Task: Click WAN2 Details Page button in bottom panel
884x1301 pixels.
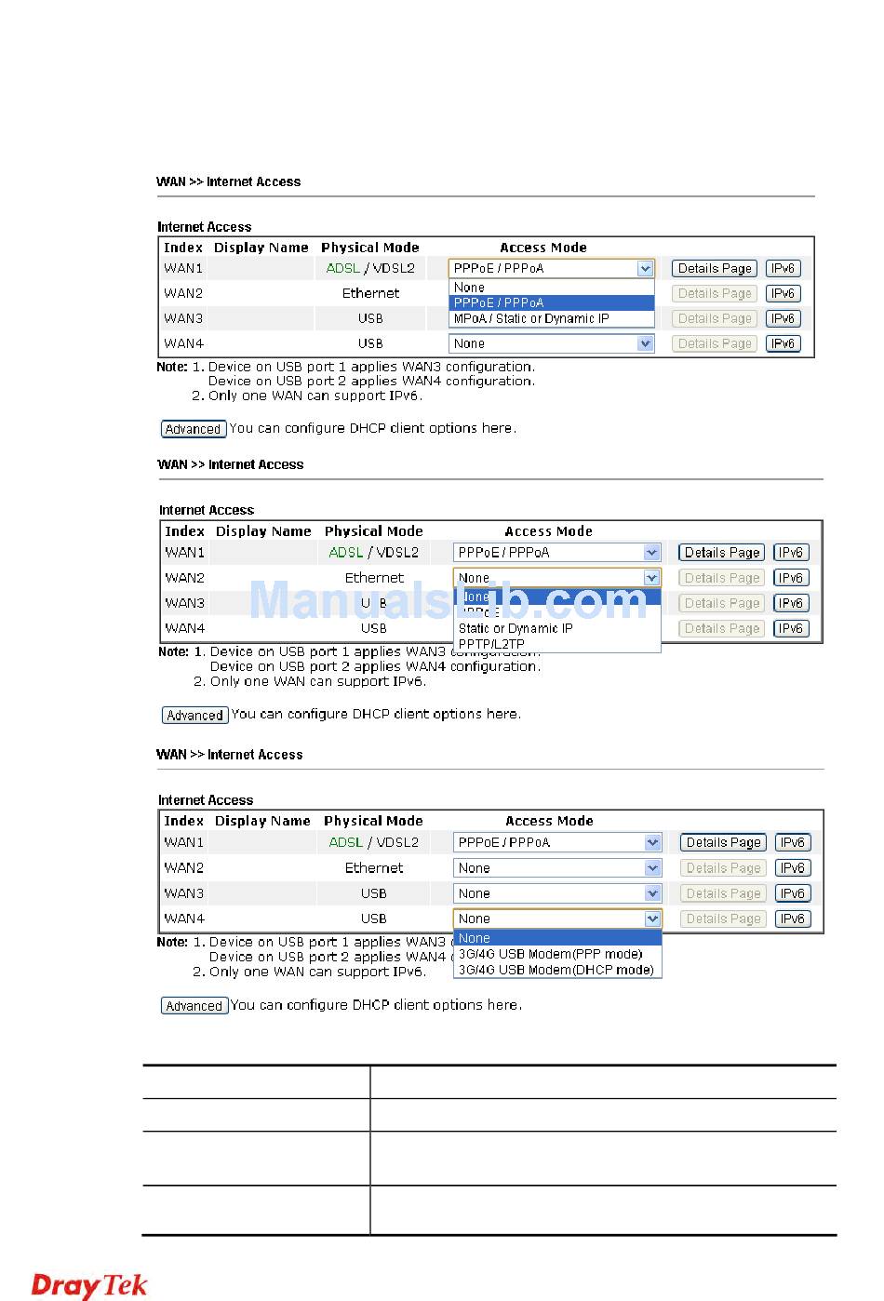Action: pyautogui.click(x=723, y=868)
